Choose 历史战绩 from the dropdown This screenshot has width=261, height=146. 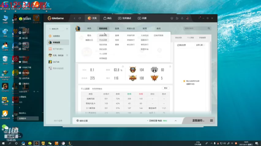pos(103,40)
